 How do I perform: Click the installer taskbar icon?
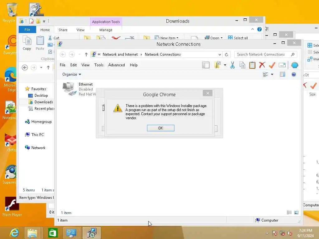[x=91, y=233]
